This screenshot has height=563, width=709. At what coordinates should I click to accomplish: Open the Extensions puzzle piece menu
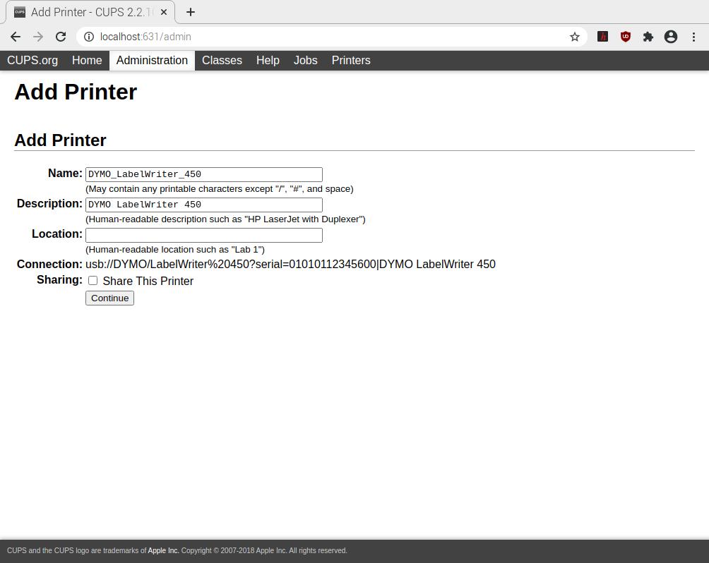pyautogui.click(x=648, y=37)
